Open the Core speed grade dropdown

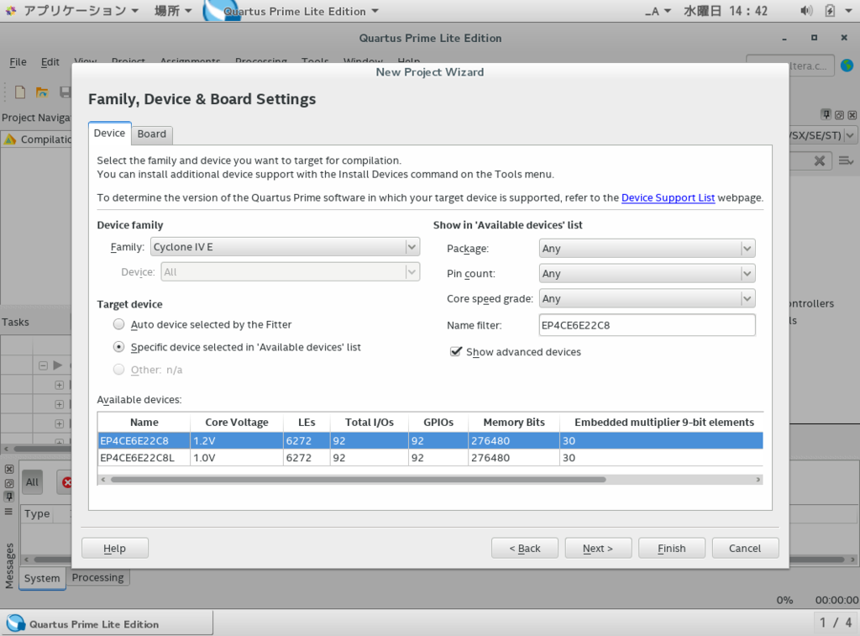click(x=648, y=298)
